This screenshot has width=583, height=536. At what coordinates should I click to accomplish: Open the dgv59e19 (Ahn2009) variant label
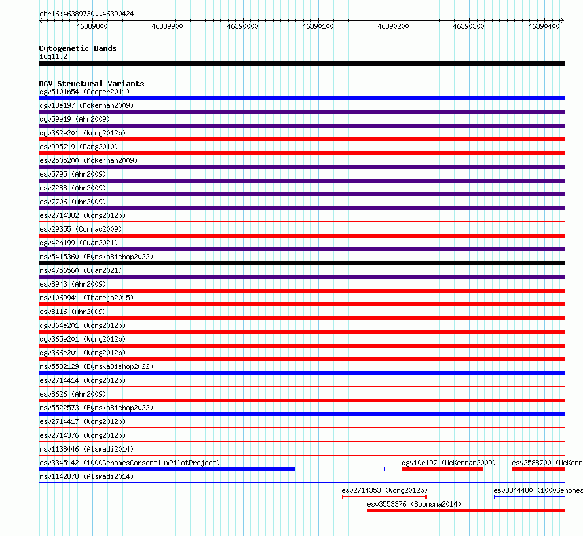(75, 119)
